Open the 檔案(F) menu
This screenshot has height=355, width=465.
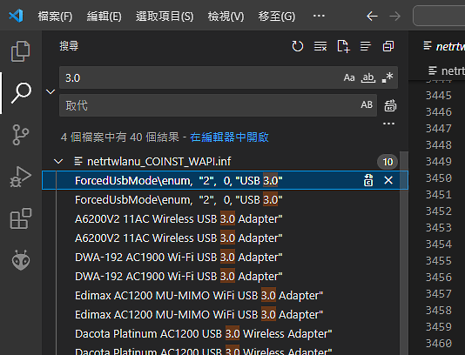point(55,16)
